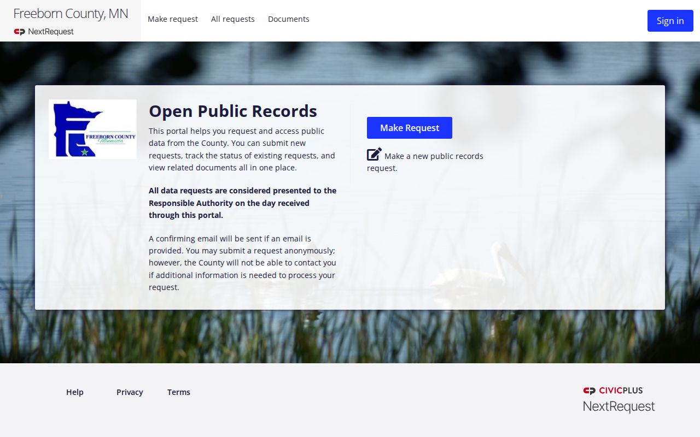Click the Freeborn County, MN site title
The height and width of the screenshot is (437, 700).
(71, 14)
